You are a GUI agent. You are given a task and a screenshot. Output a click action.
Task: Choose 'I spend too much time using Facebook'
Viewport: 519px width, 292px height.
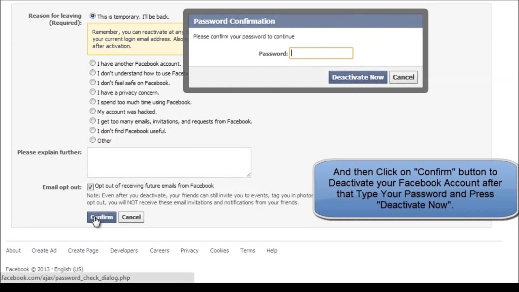pyautogui.click(x=92, y=102)
